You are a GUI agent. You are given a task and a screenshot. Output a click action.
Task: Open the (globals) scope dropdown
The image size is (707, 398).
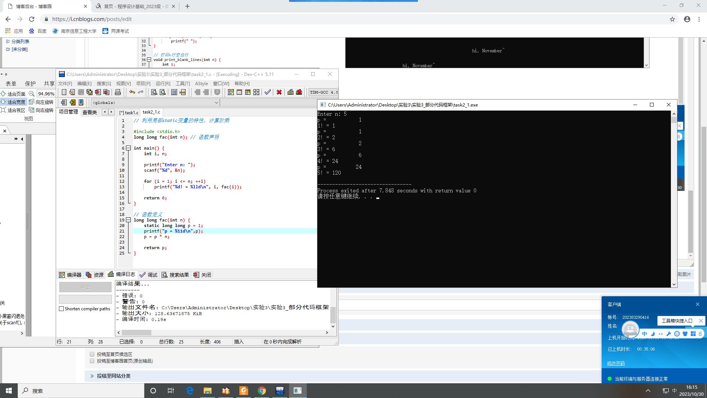click(216, 102)
